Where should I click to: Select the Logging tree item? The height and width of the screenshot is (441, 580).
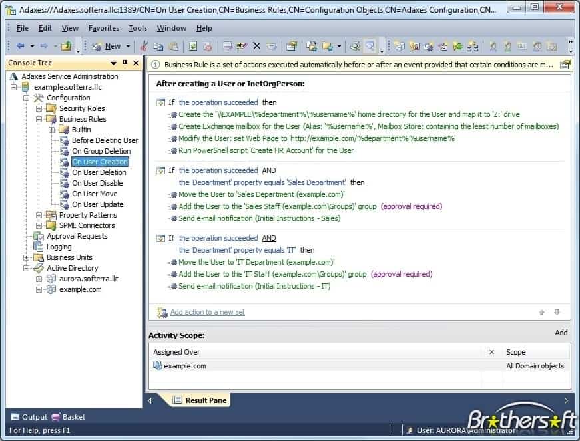(59, 247)
